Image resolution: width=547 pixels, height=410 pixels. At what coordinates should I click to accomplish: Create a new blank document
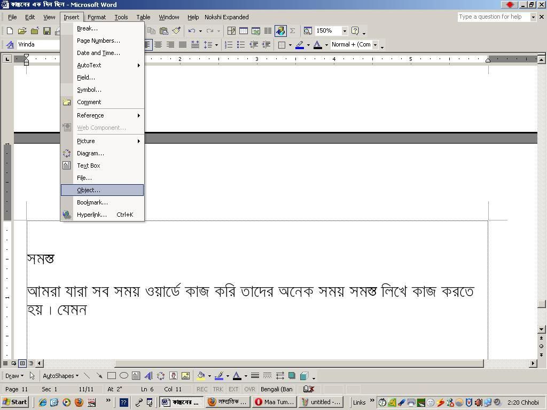[9, 30]
